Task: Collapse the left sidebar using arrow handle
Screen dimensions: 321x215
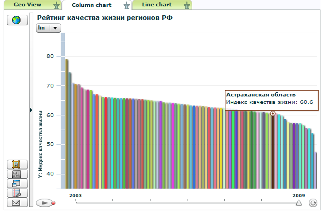Action: pos(31,110)
